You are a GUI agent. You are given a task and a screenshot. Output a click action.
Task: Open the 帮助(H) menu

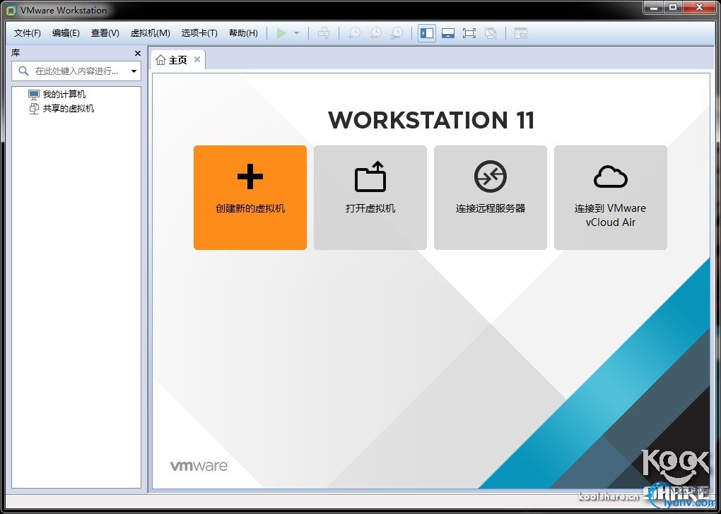click(x=243, y=33)
